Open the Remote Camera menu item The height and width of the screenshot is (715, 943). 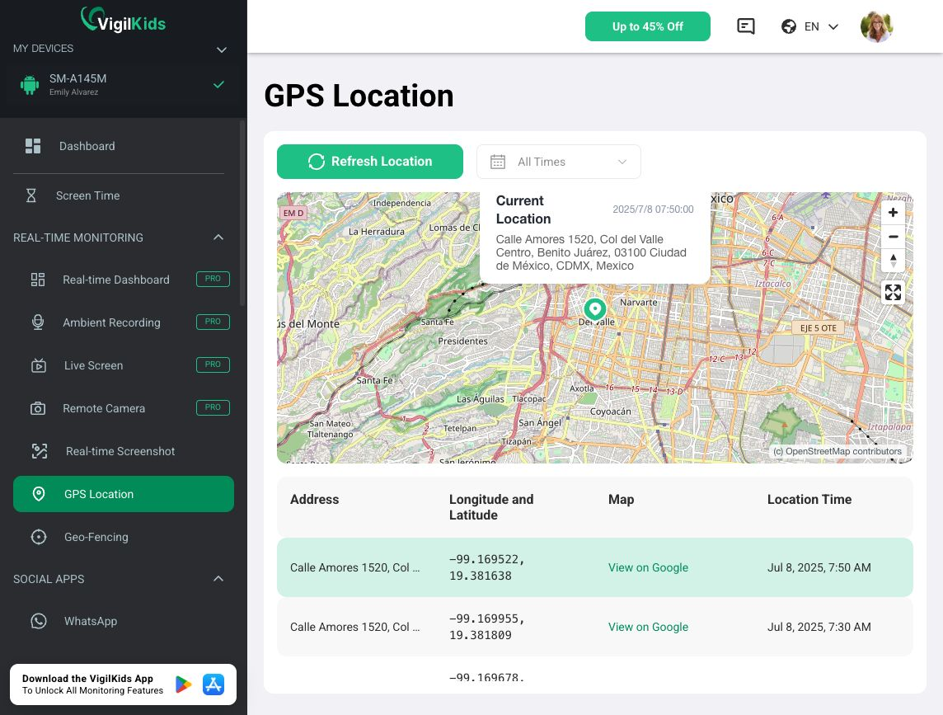[124, 409]
